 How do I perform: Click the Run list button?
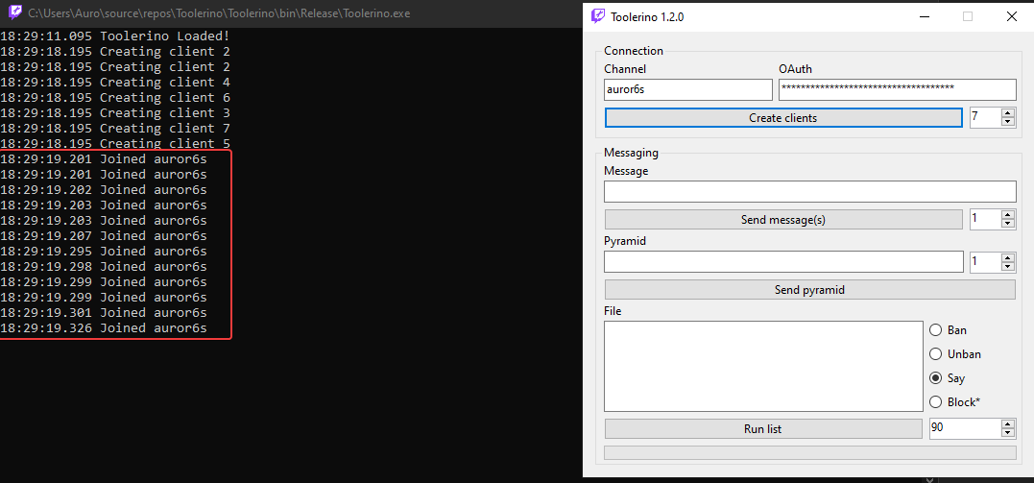763,429
